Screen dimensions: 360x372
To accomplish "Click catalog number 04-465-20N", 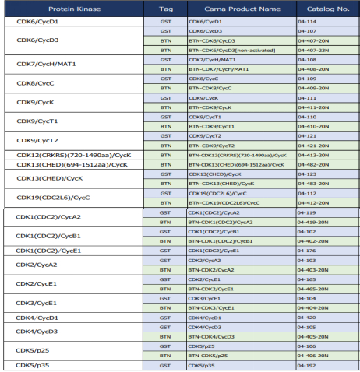I will pyautogui.click(x=312, y=289).
